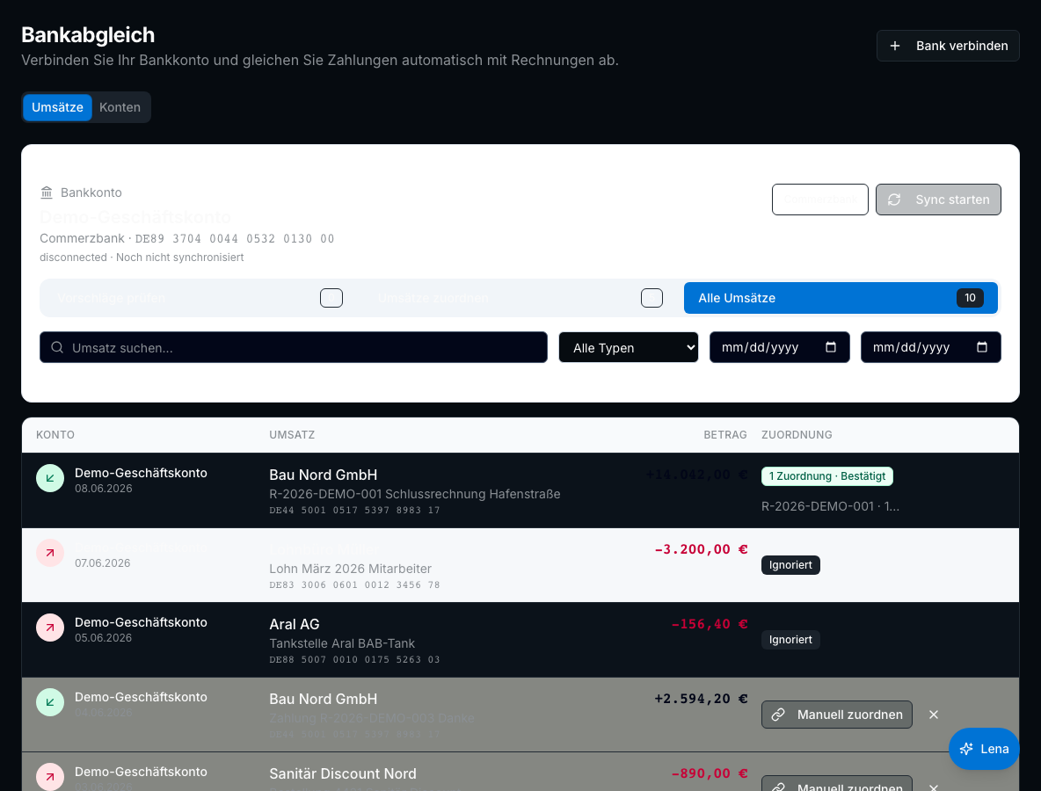The height and width of the screenshot is (791, 1041).
Task: Click the faint Commerzbank button
Action: click(x=820, y=200)
